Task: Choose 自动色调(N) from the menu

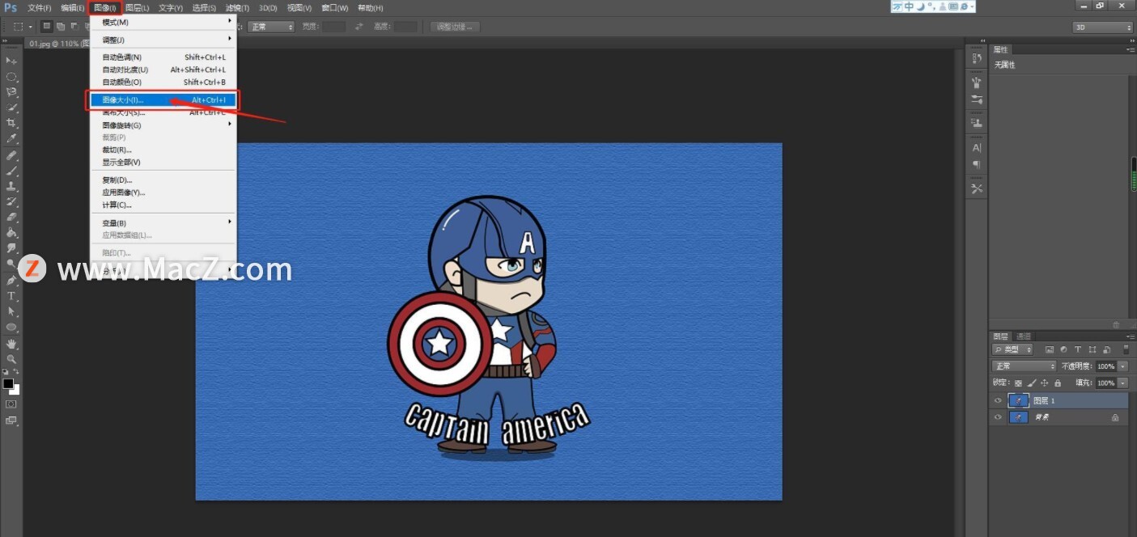Action: coord(163,57)
